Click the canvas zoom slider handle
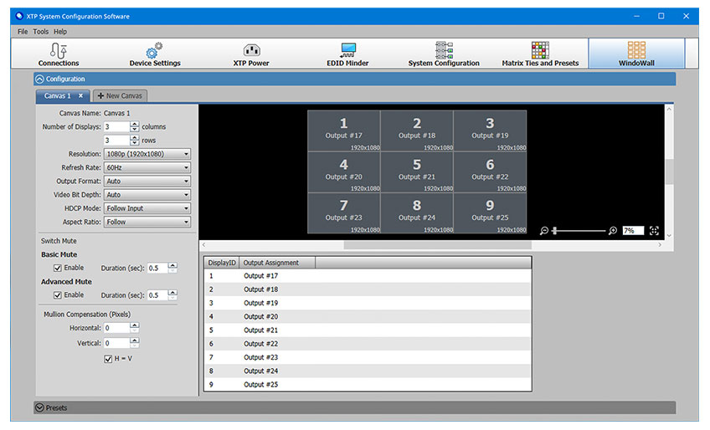The height and width of the screenshot is (430, 710). (x=554, y=231)
